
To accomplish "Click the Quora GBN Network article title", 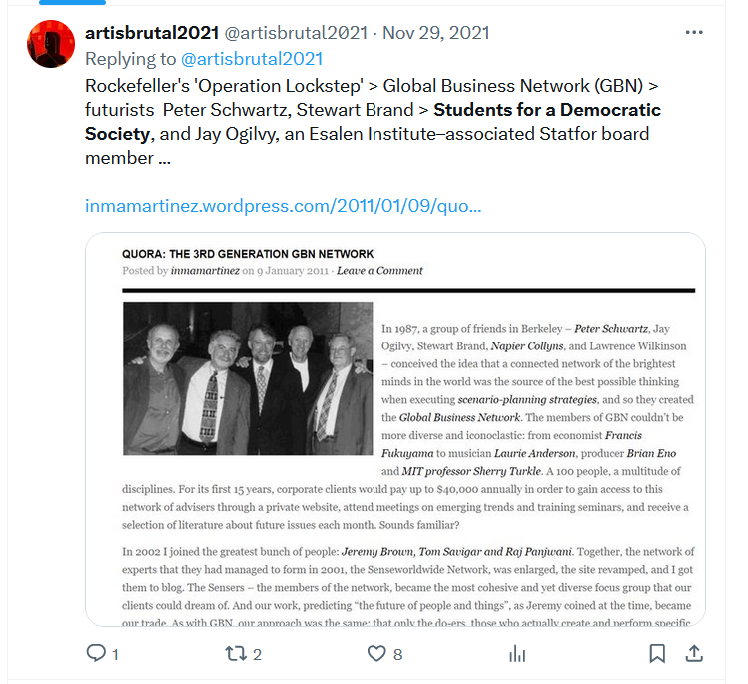I will 248,254.
